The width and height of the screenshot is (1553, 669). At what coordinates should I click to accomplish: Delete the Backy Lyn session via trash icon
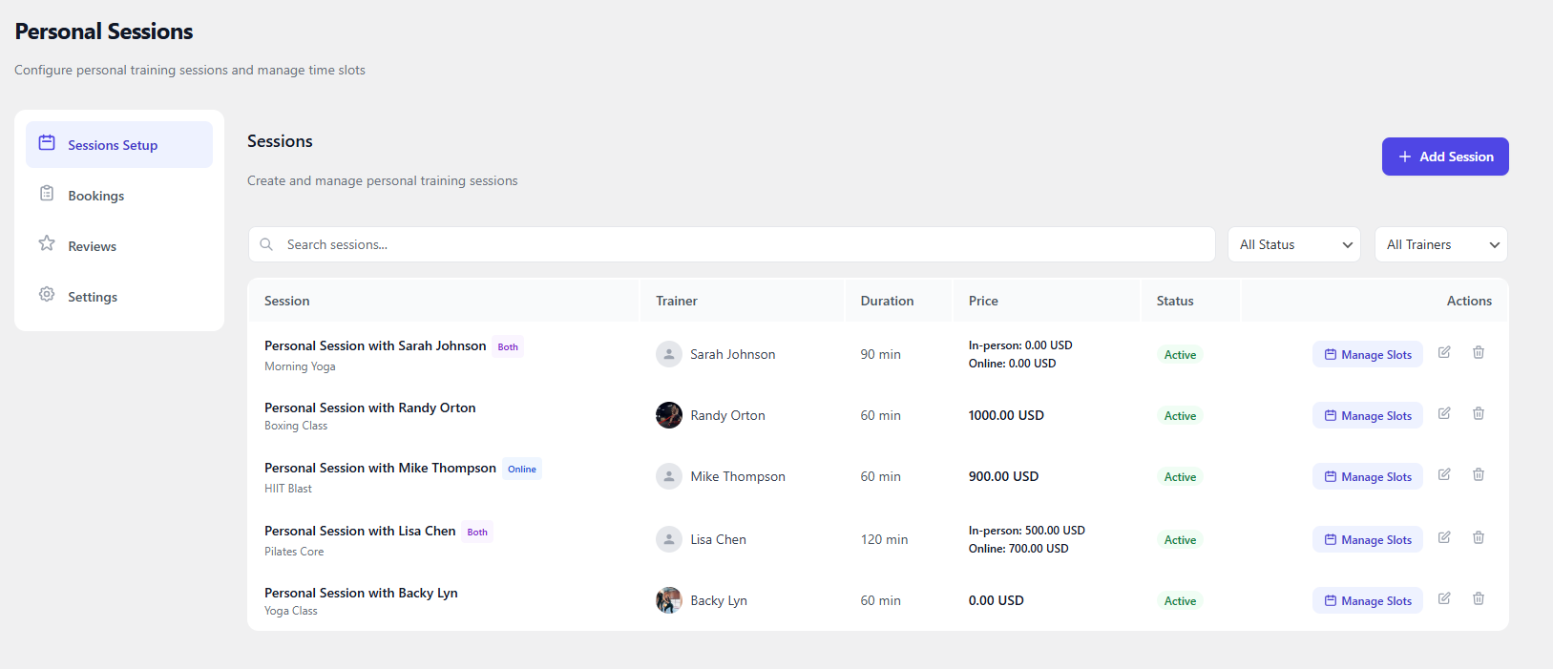[1478, 598]
